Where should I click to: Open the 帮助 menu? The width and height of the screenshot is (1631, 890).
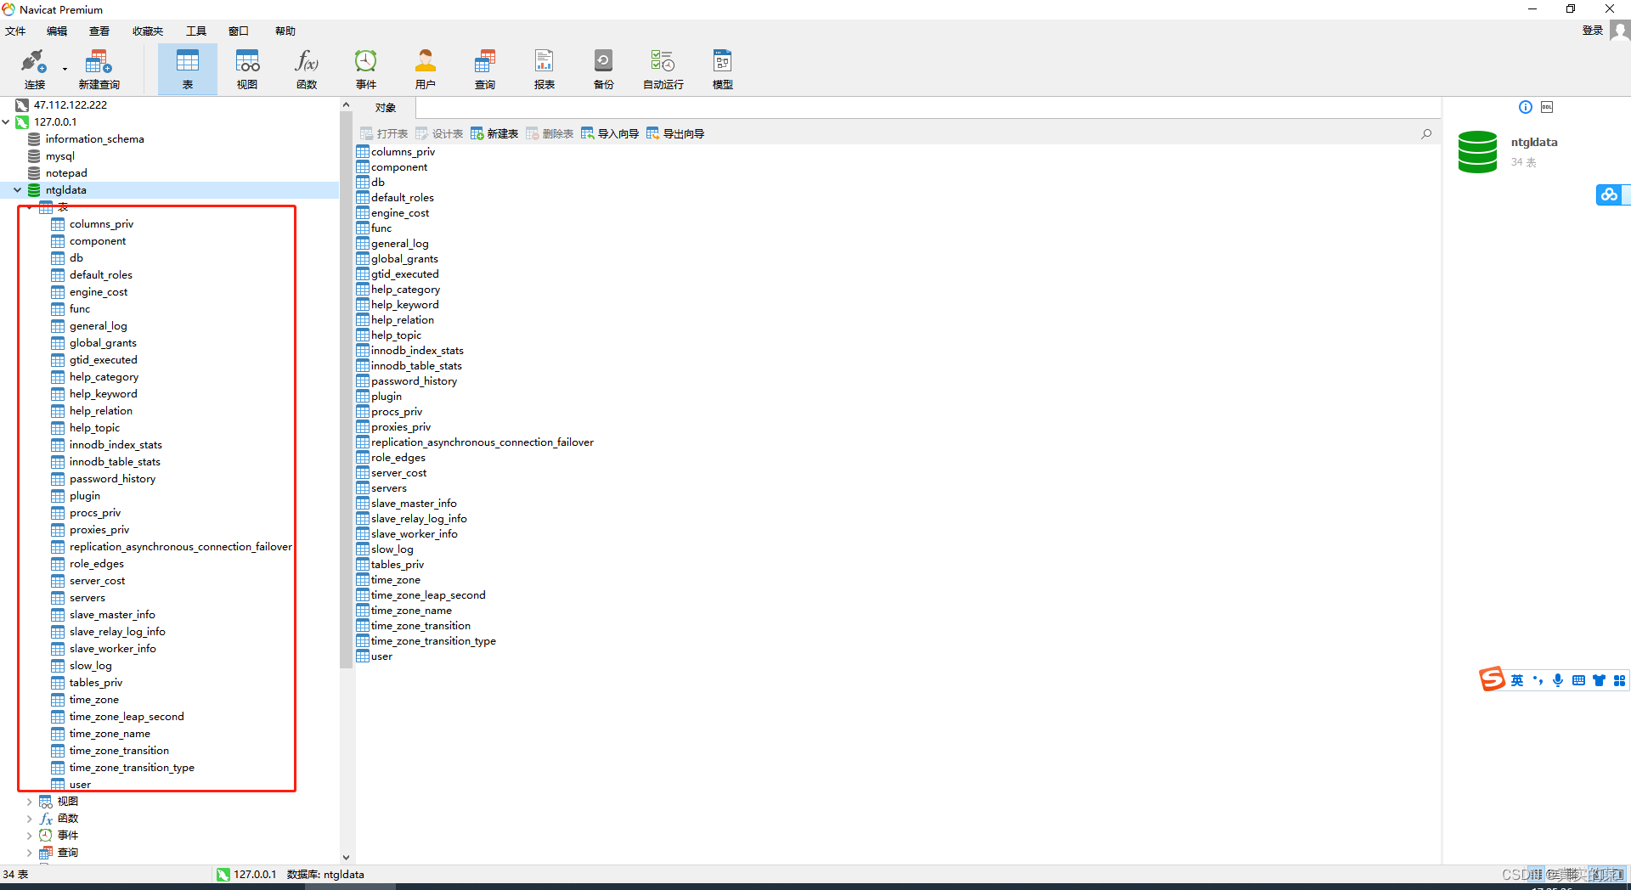[285, 31]
